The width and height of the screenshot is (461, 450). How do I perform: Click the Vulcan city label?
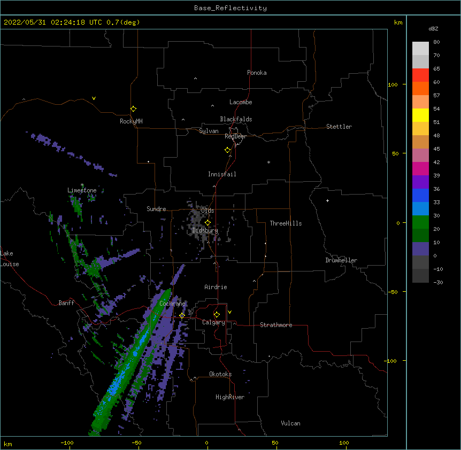pos(290,423)
